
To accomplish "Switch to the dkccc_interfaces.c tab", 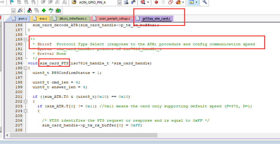I will [x=70, y=18].
